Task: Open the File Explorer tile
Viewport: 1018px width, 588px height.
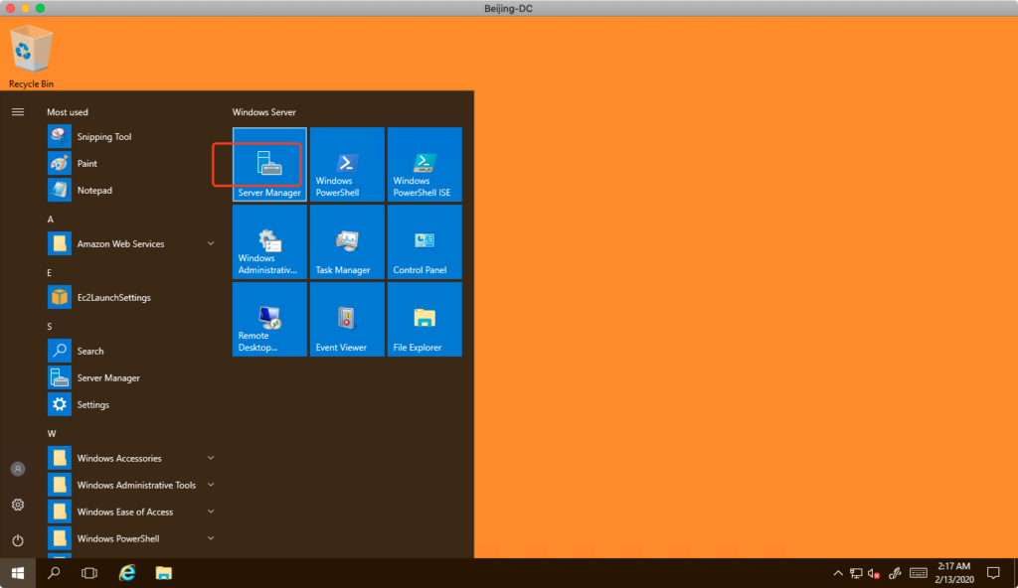Action: click(424, 320)
